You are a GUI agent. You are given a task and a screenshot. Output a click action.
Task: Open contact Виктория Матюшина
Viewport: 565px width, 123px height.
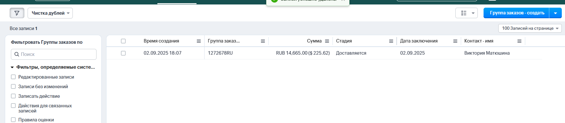pyautogui.click(x=487, y=53)
